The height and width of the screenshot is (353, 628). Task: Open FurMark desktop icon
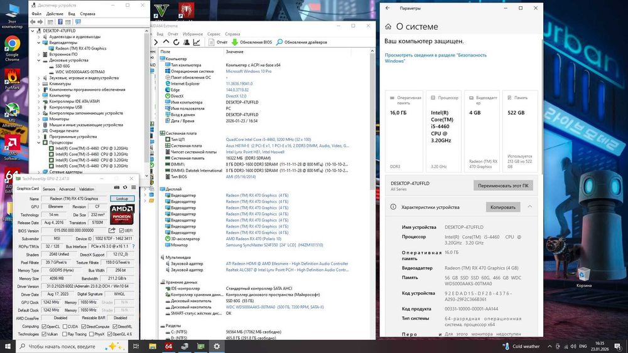tap(12, 79)
